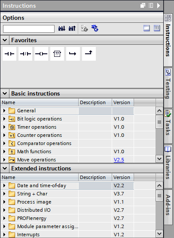Image resolution: width=174 pixels, height=238 pixels.
Task: Select the empty box instruction icon
Action: [57, 54]
